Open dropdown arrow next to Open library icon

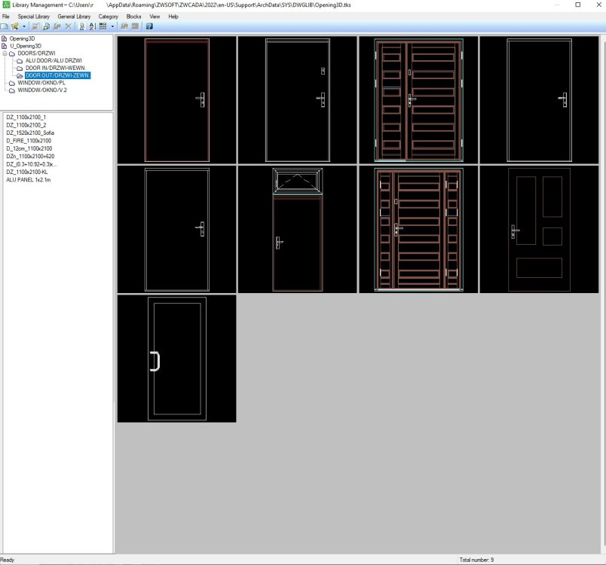23,26
